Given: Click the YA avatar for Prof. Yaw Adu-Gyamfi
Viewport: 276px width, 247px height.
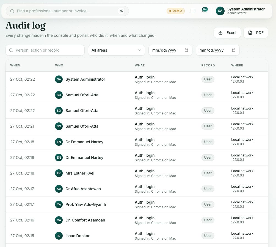Looking at the screenshot, I should (59, 204).
